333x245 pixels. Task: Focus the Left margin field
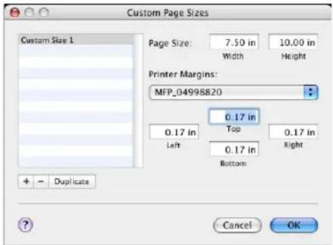(174, 132)
